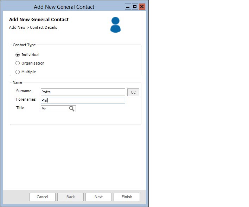The width and height of the screenshot is (249, 207).
Task: Open the Title lookup magnifier icon
Action: coord(72,109)
